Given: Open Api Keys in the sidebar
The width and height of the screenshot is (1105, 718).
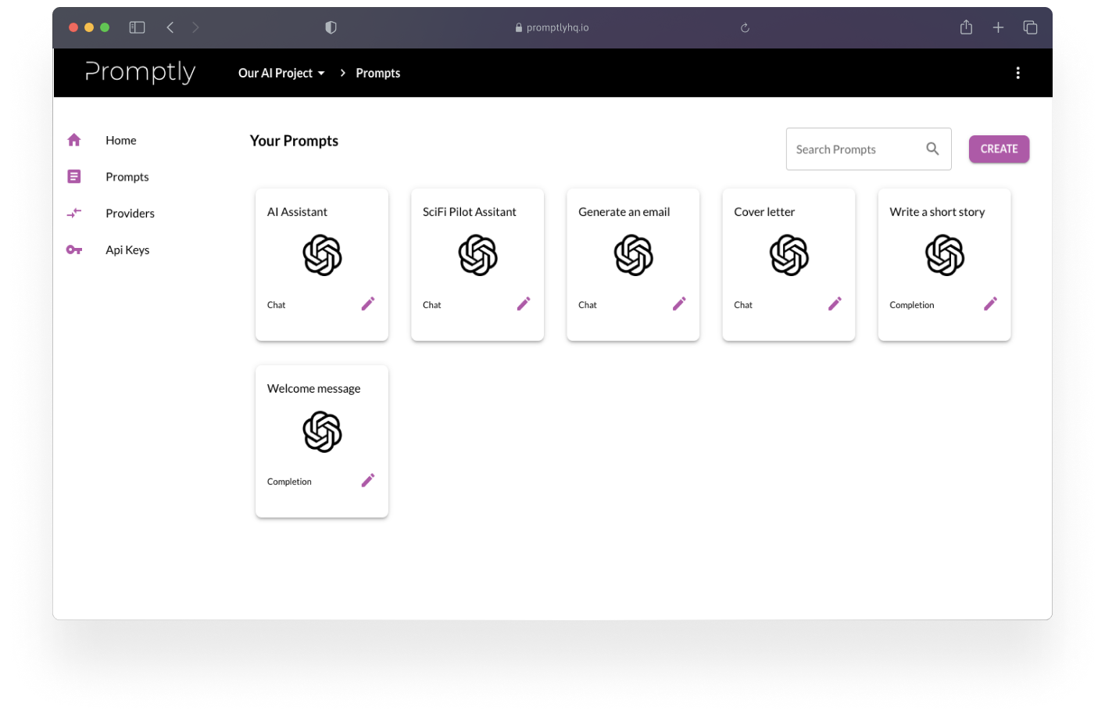Looking at the screenshot, I should click(x=127, y=250).
